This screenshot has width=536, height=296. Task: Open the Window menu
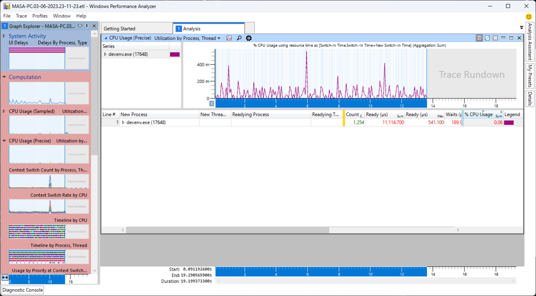62,16
